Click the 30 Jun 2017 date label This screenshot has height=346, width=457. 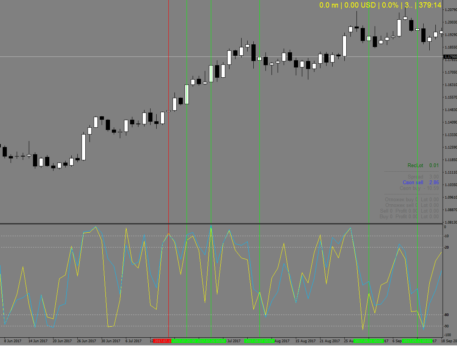click(x=111, y=341)
